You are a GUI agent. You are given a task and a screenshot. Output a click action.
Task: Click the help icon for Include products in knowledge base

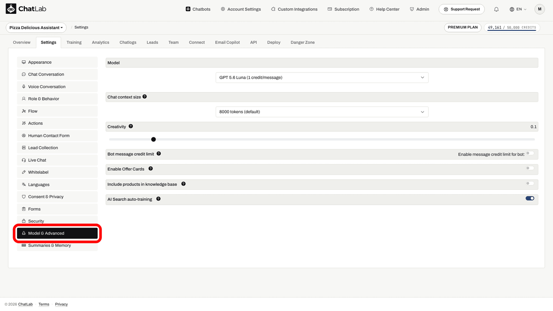click(x=183, y=184)
